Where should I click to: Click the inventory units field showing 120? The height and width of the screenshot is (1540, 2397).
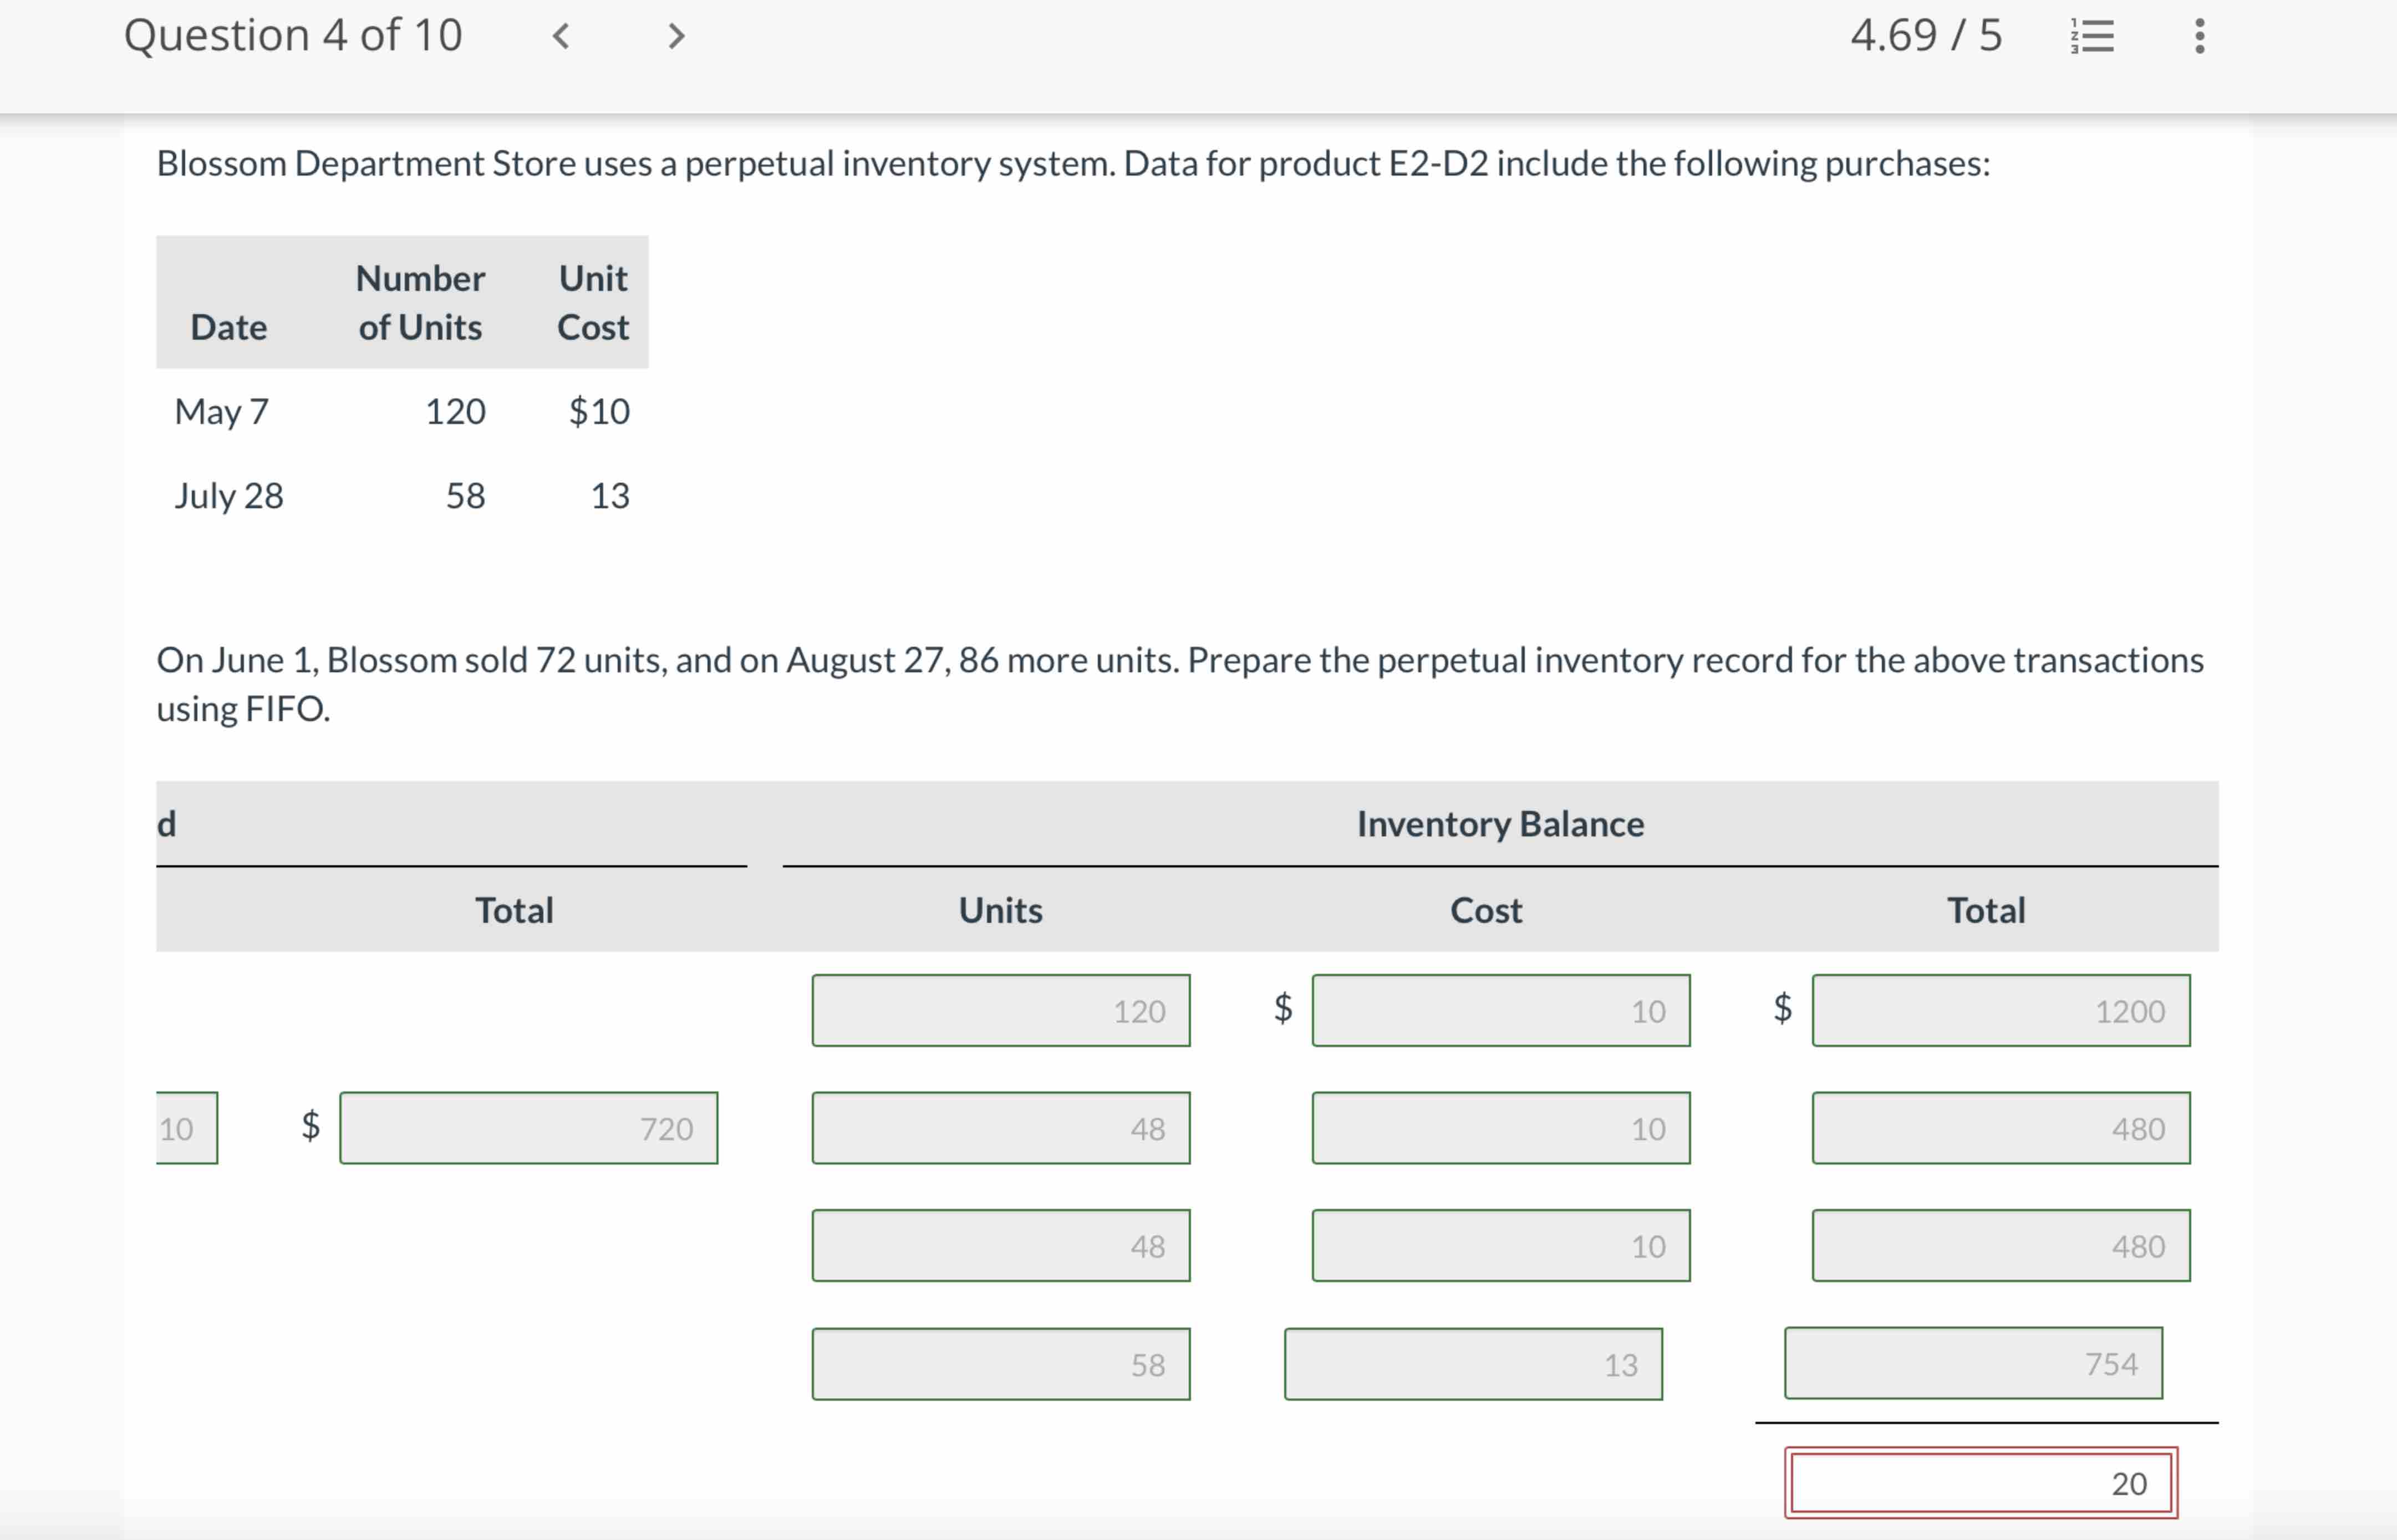tap(1000, 1010)
